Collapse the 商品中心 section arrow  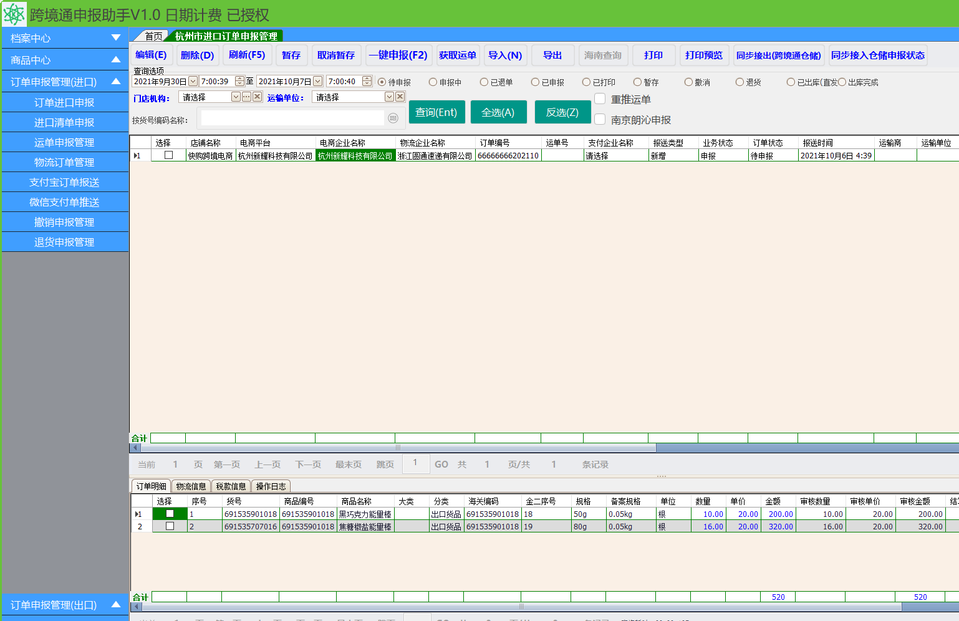(116, 60)
